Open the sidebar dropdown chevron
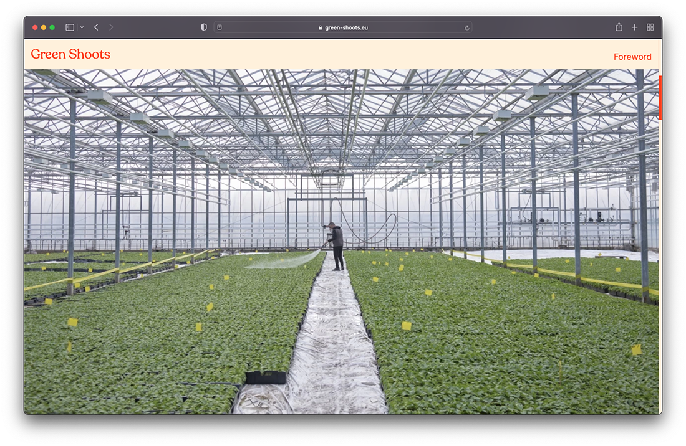 click(82, 27)
